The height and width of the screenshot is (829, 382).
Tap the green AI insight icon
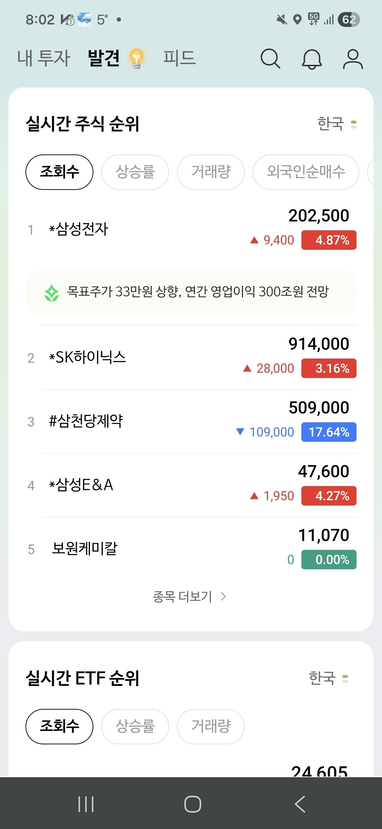pos(52,293)
